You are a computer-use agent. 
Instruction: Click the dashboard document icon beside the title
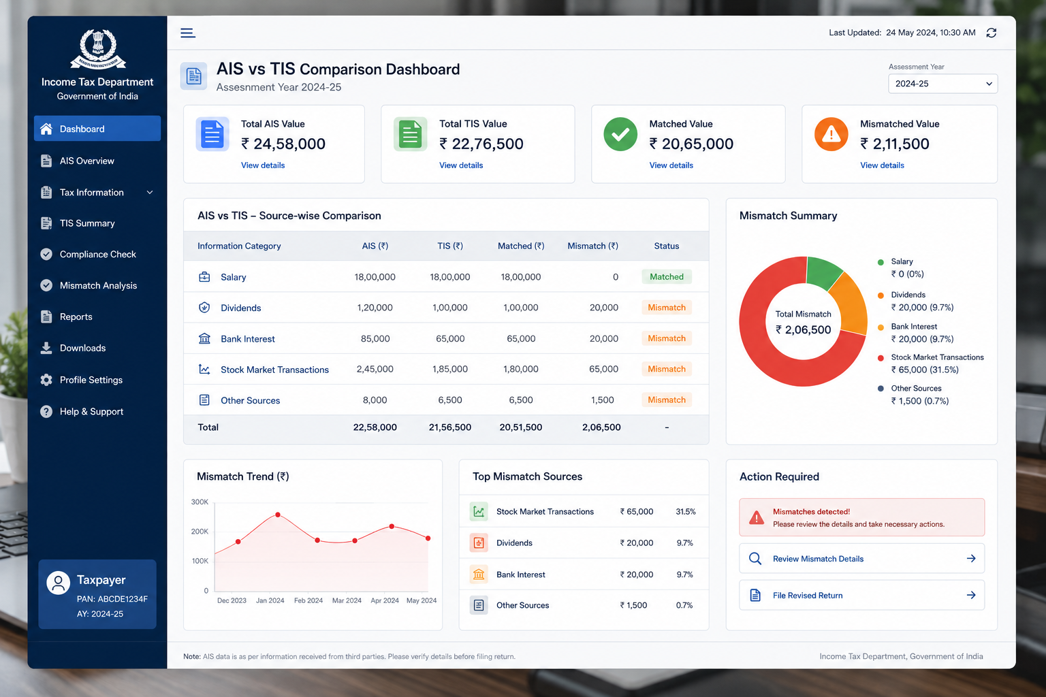point(193,76)
